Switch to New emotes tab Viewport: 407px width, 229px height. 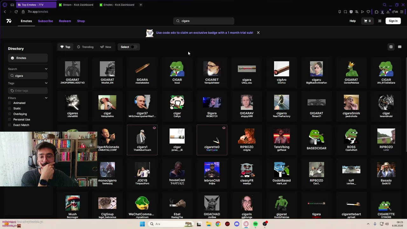(106, 47)
